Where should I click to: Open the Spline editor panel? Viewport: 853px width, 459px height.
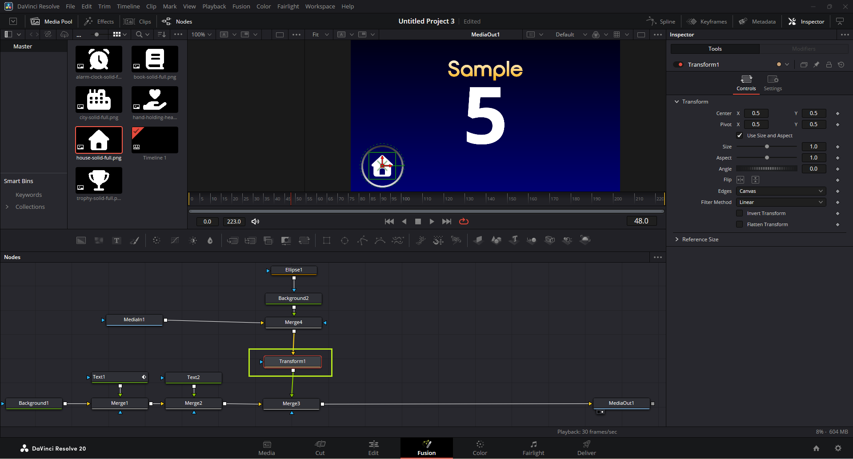661,21
